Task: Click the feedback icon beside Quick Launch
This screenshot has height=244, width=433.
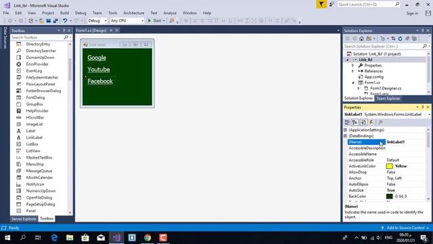Action: (332, 4)
